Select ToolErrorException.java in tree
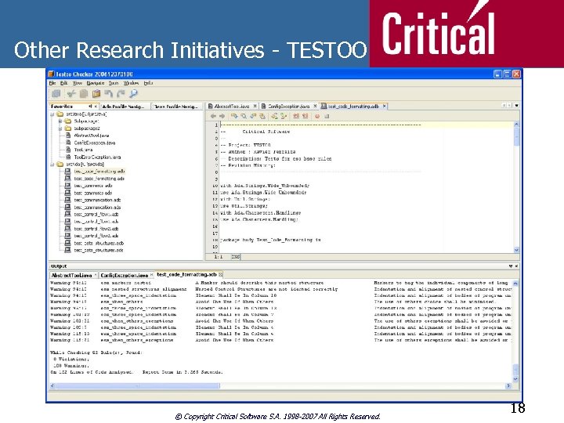564x423 pixels. pos(97,157)
